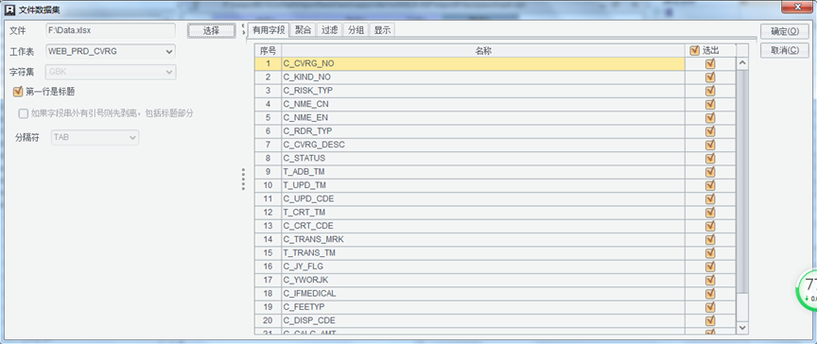Open the 字符集 GBK dropdown
The height and width of the screenshot is (344, 817).
(111, 72)
